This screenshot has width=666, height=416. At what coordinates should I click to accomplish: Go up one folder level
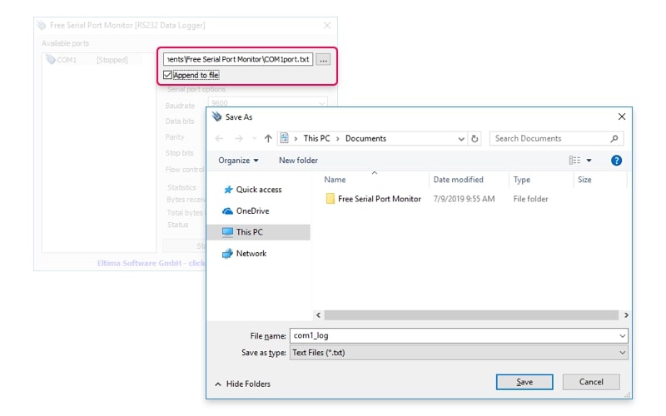point(268,138)
